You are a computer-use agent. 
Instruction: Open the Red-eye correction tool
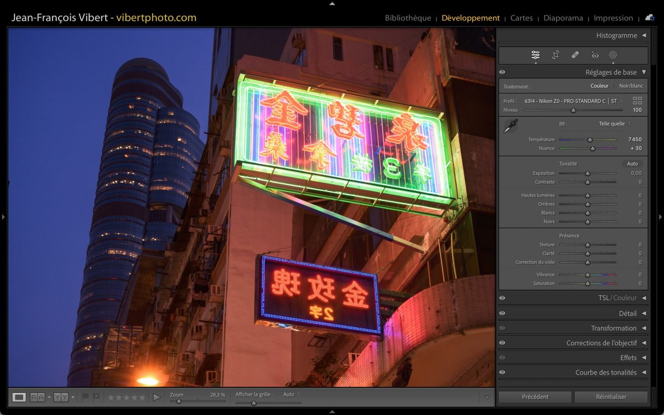pos(595,55)
